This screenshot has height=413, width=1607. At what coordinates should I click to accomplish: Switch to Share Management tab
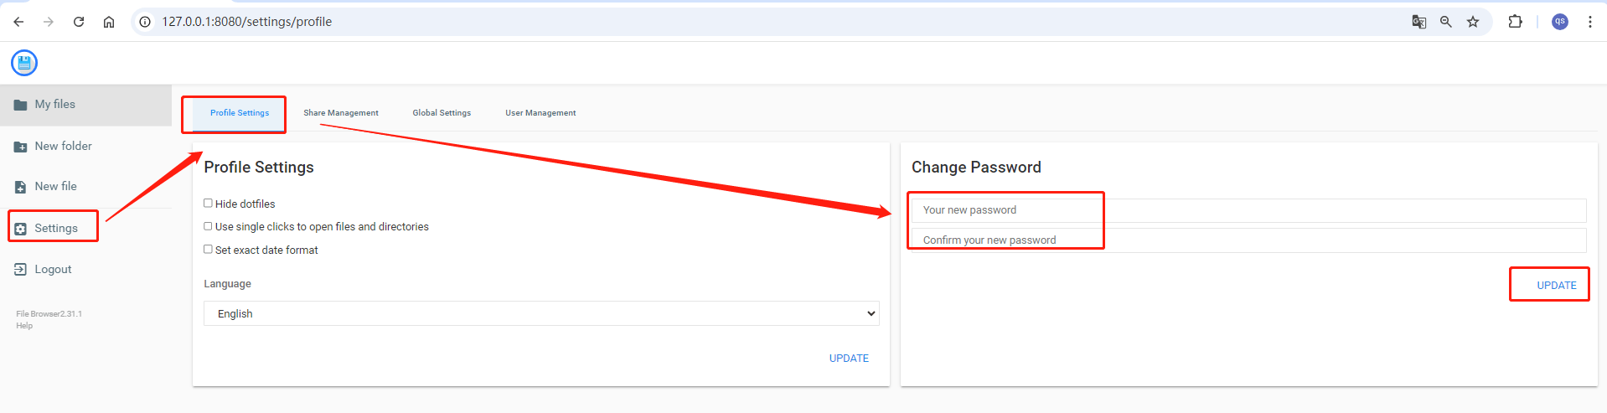[340, 113]
